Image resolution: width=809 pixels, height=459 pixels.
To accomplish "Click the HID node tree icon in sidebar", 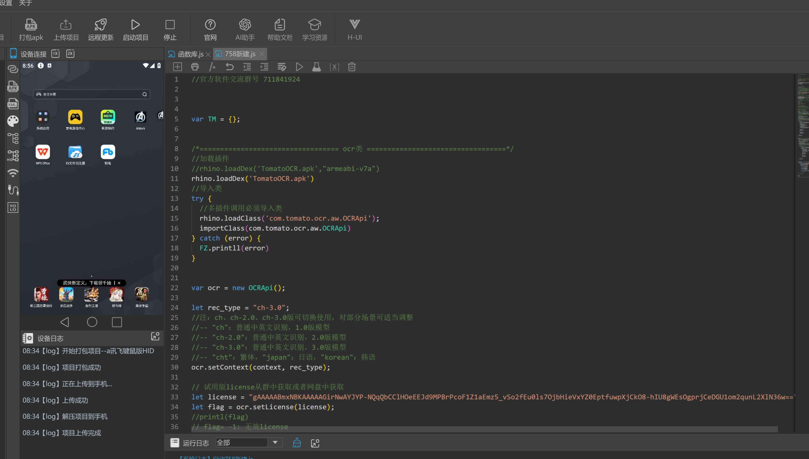I will coord(13,156).
